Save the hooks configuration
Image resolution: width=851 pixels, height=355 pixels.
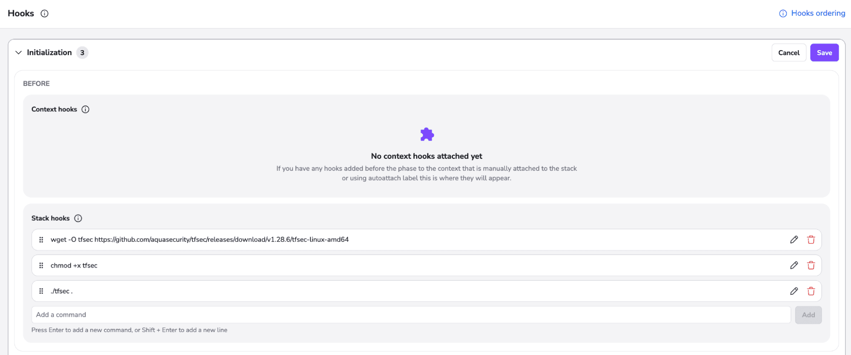click(x=824, y=52)
